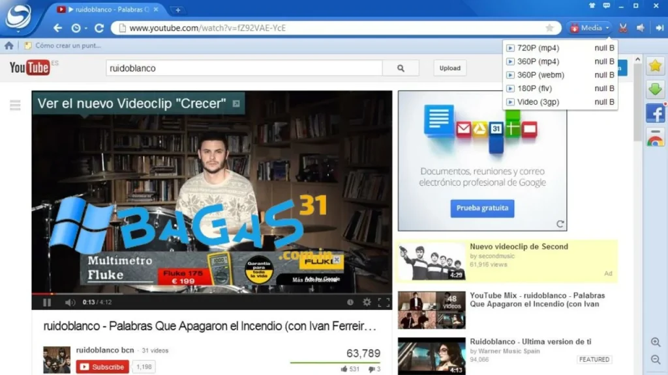The image size is (668, 375).
Task: Open the yellow star favorites sidebar icon
Action: click(x=655, y=66)
